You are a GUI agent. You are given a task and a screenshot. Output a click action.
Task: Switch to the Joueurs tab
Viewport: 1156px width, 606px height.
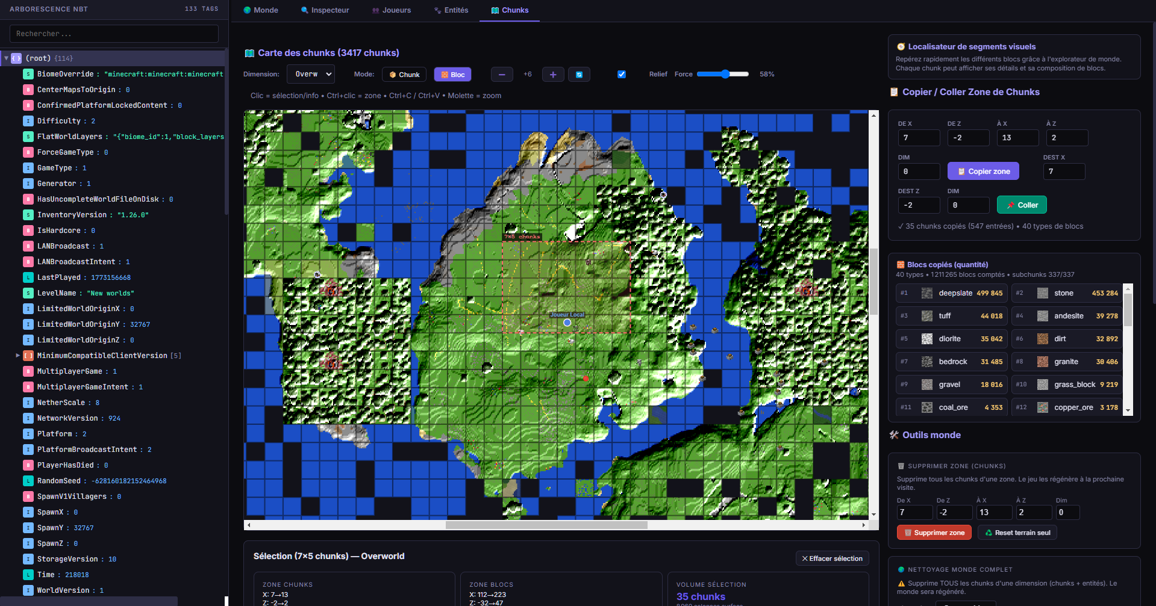tap(392, 10)
